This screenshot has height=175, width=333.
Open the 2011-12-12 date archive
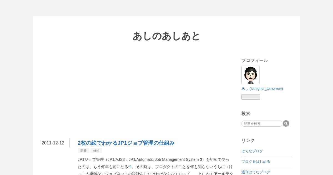click(x=53, y=143)
